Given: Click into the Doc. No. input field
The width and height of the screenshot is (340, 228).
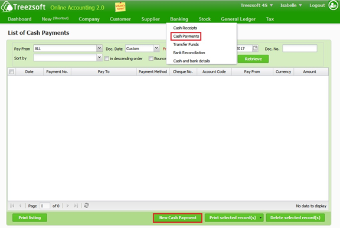Looking at the screenshot, I should (x=300, y=48).
